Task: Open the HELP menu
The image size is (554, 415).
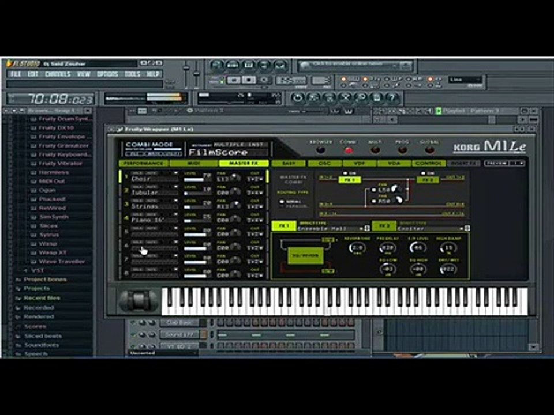Action: [x=152, y=74]
